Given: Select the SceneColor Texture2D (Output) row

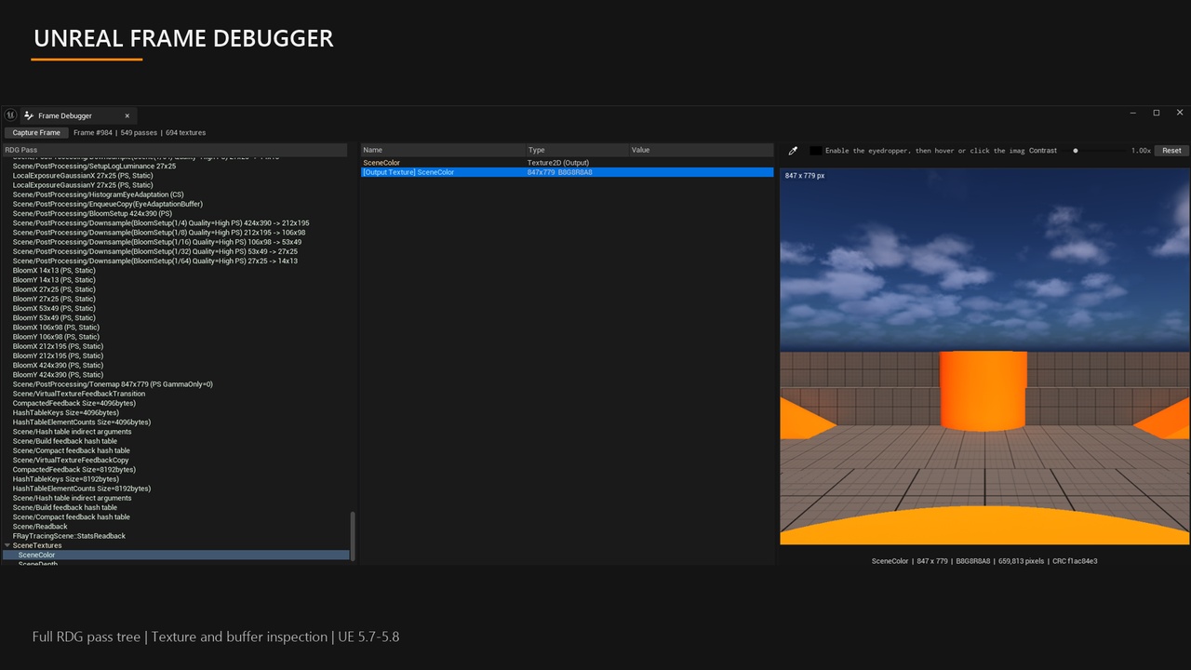Looking at the screenshot, I should 567,163.
